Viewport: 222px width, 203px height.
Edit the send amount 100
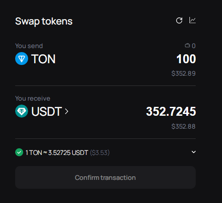point(186,59)
